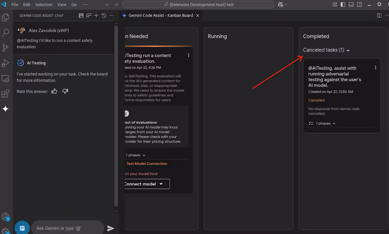This screenshot has width=389, height=234.
Task: Open the Go menu
Action: coord(74,5)
